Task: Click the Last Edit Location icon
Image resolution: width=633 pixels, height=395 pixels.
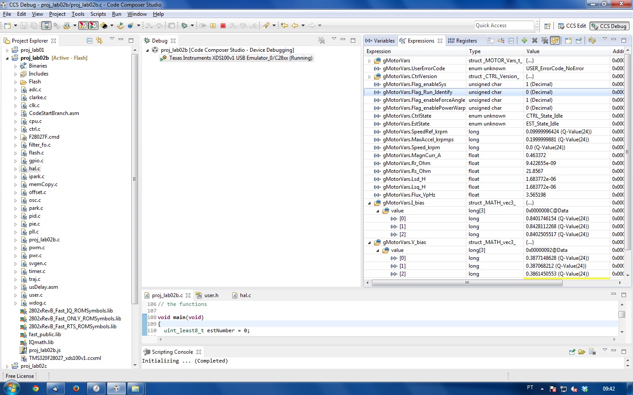Action: coord(284,25)
